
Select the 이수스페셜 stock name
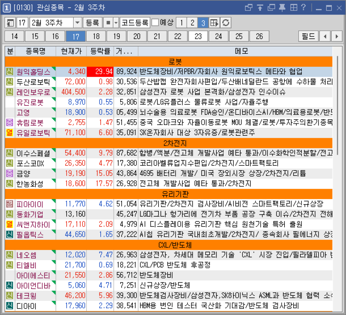point(33,153)
